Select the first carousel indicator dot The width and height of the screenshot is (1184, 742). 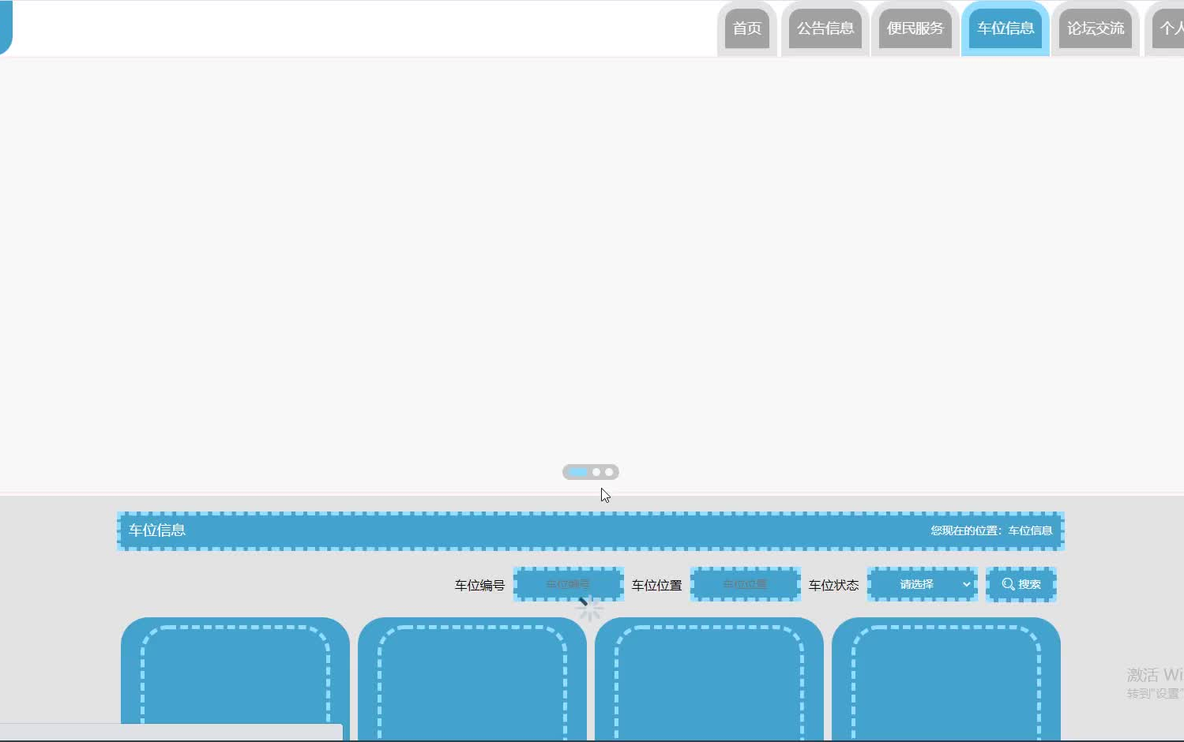pos(578,472)
